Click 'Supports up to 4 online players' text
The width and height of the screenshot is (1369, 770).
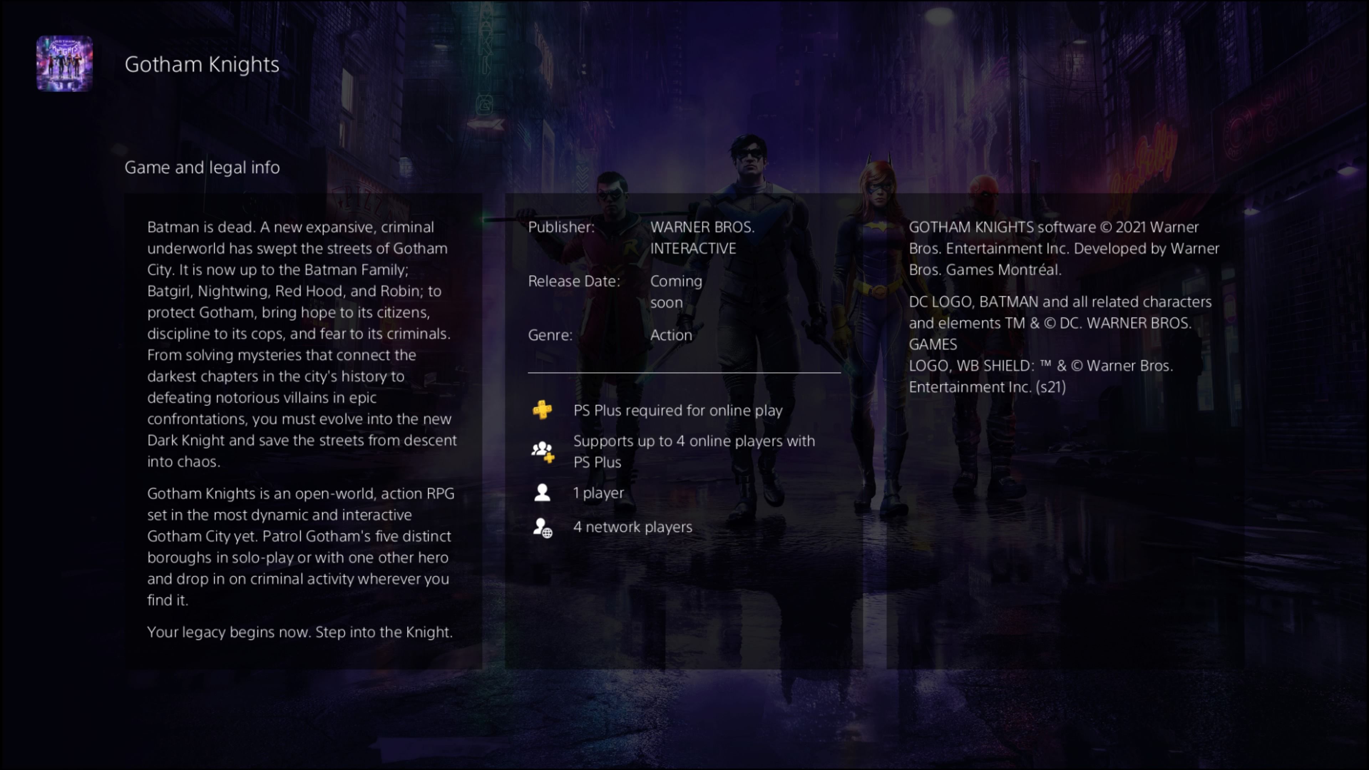tap(694, 451)
